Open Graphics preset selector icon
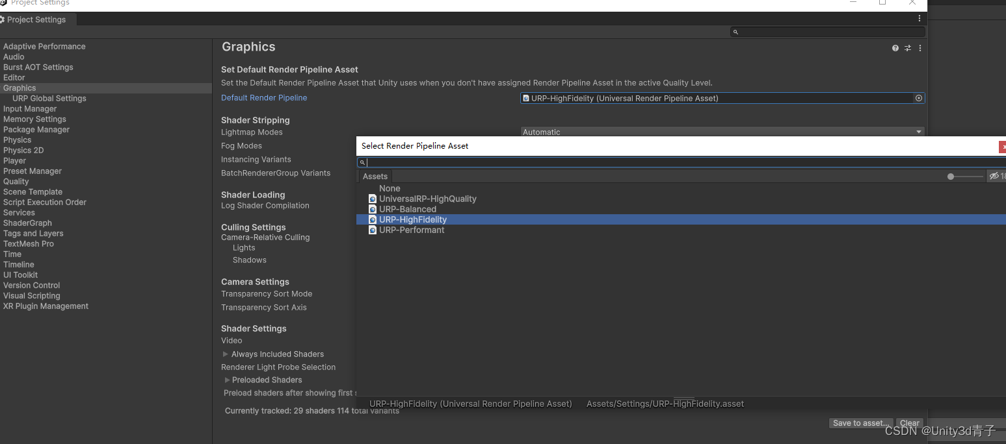 coord(908,48)
